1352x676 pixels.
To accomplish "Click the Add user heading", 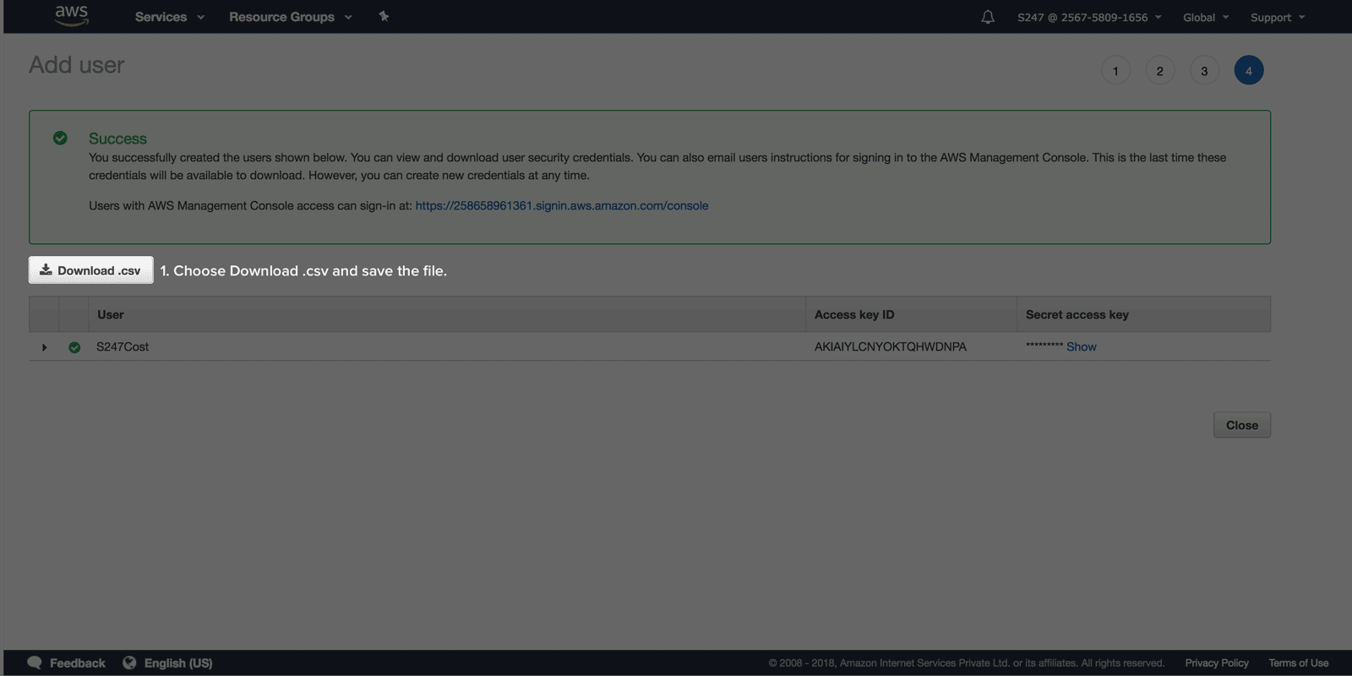I will 77,65.
